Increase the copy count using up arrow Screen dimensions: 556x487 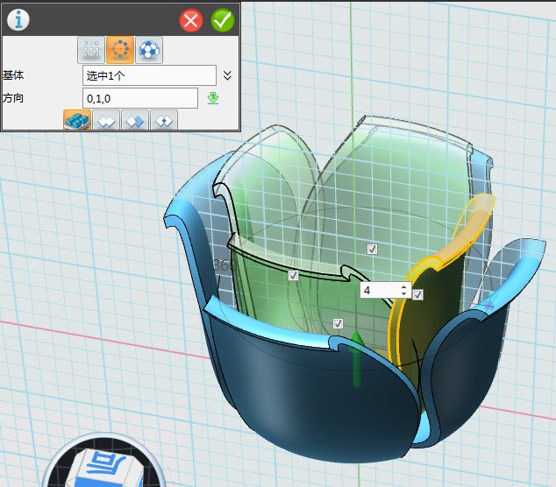tap(403, 286)
